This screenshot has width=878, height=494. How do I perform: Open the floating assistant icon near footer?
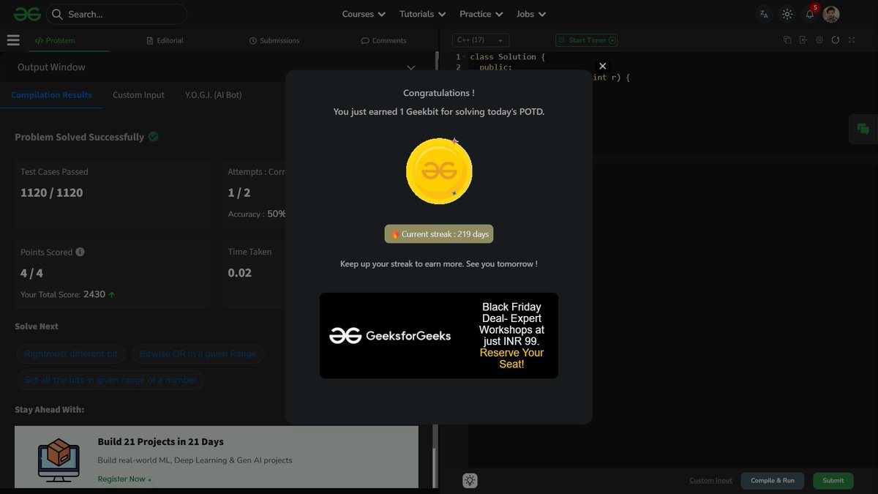(470, 480)
